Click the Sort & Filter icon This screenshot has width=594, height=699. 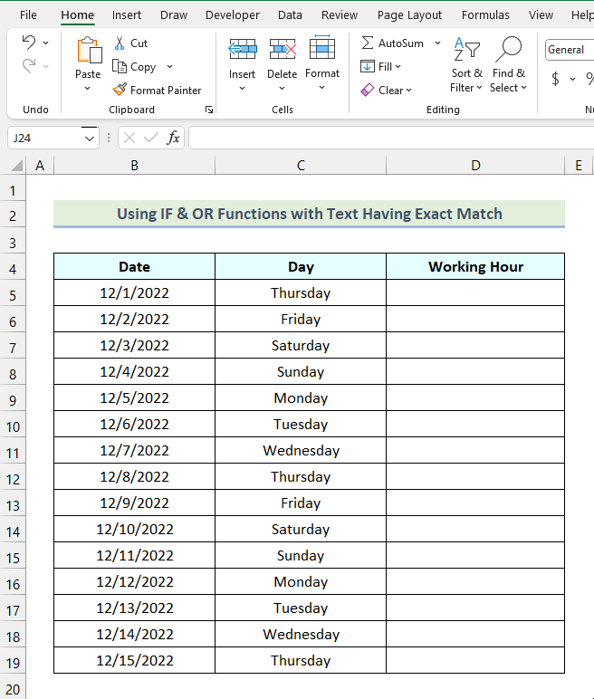466,49
